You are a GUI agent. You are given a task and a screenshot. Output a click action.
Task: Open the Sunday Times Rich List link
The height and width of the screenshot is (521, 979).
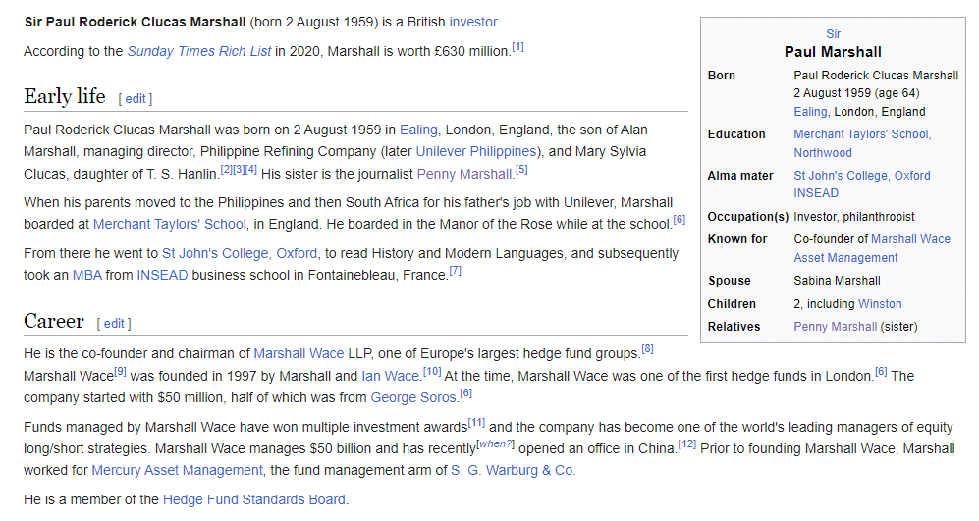(199, 51)
